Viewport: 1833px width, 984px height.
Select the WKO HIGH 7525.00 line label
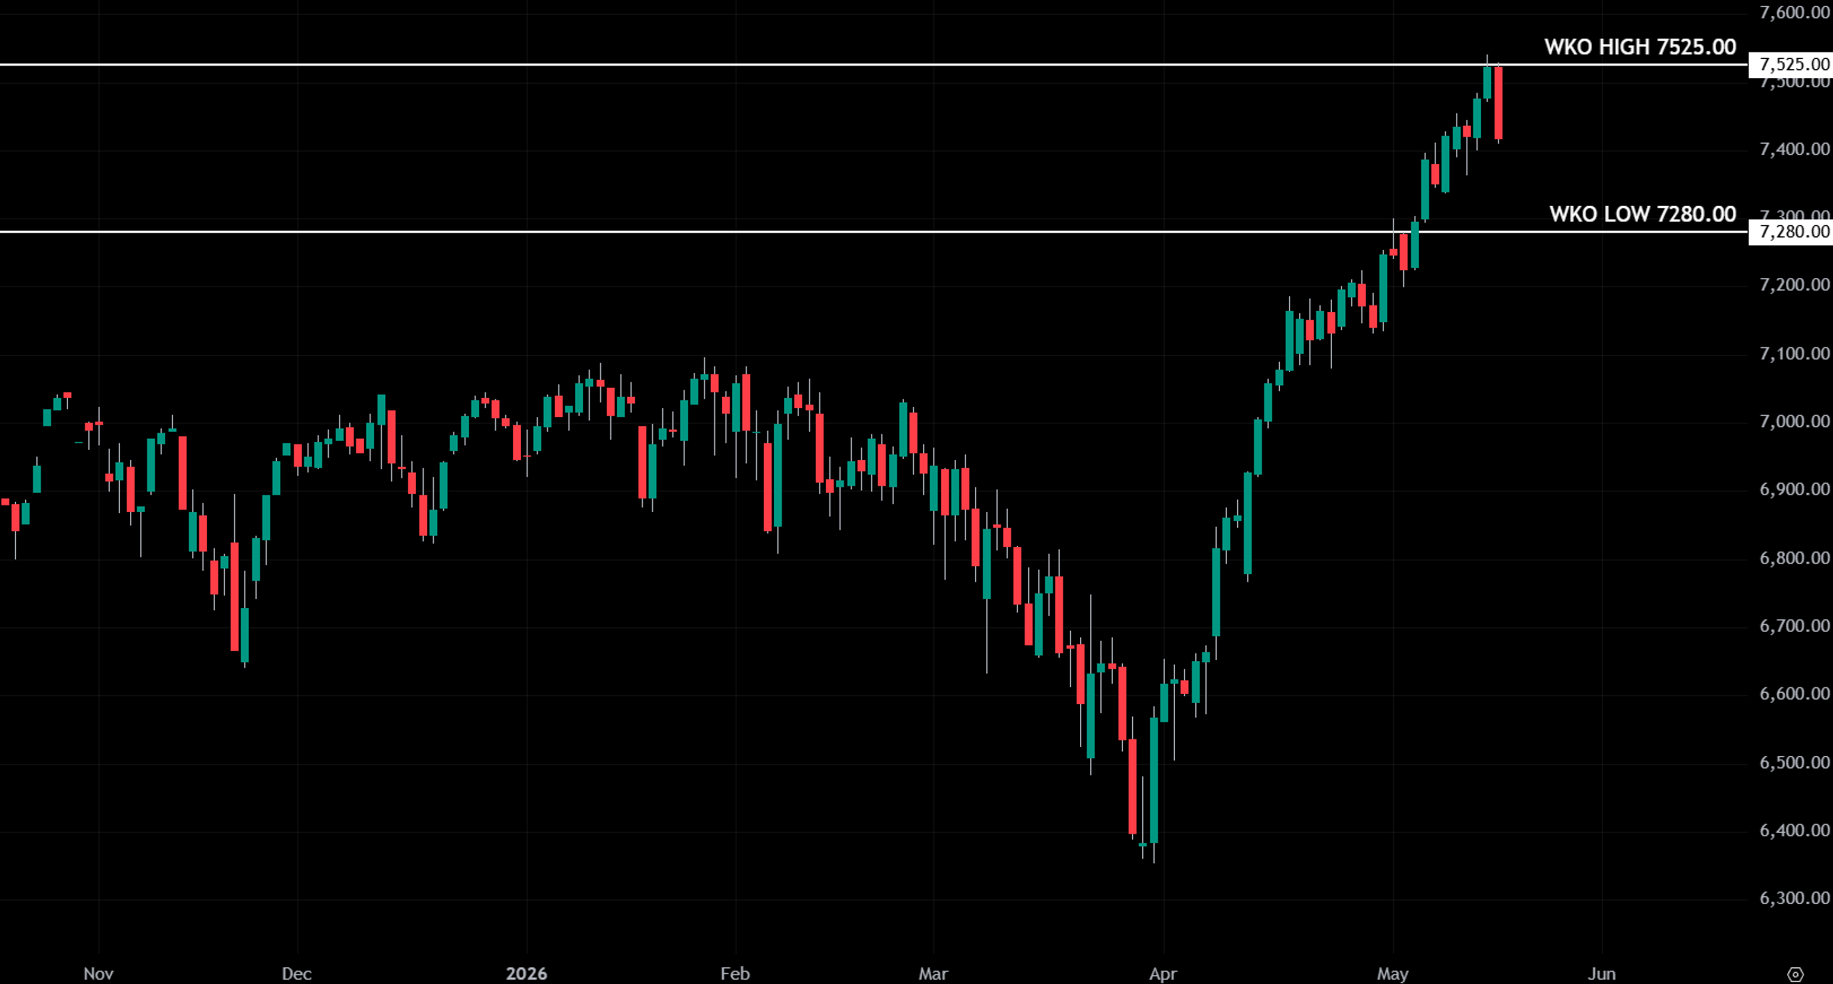1640,47
